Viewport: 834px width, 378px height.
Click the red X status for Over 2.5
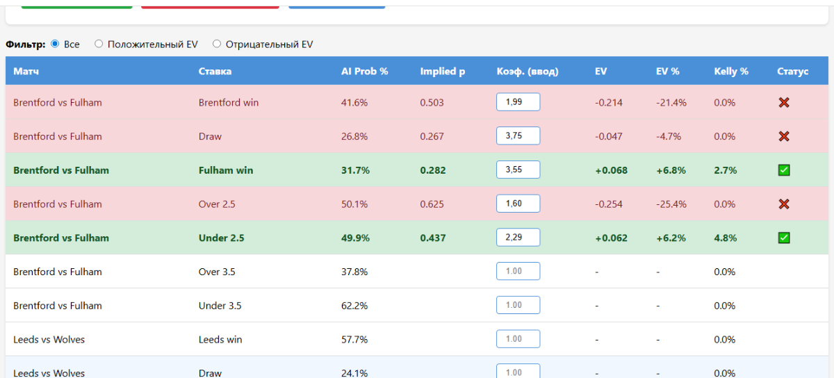coord(784,204)
